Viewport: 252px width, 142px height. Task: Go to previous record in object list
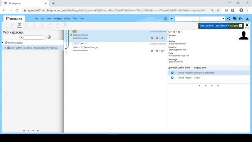(206, 86)
